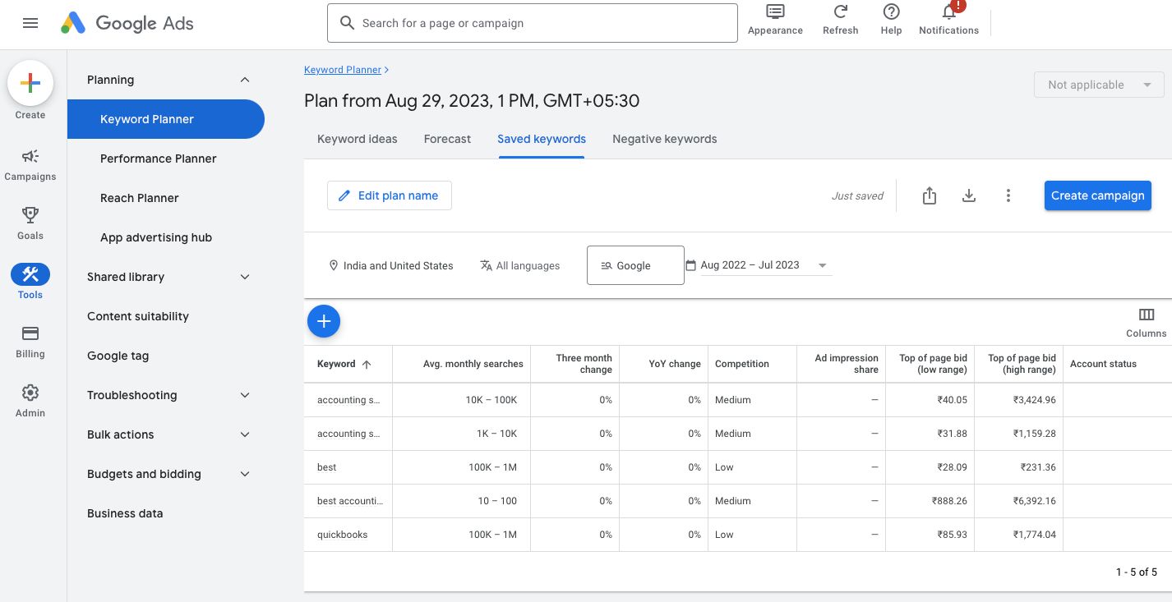Open the main hamburger menu
1172x602 pixels.
coord(30,23)
